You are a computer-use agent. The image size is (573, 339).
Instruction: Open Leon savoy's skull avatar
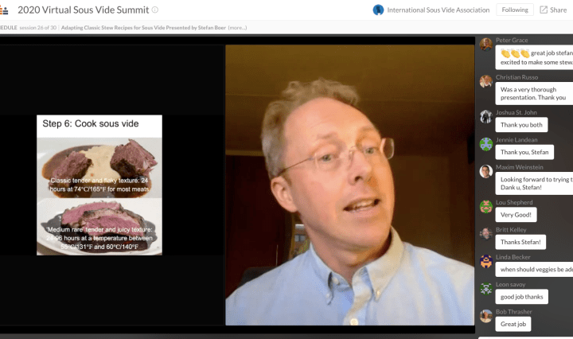click(485, 288)
